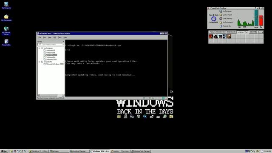Switch to Silent Hill tab
The height and width of the screenshot is (153, 272).
[x=253, y=32]
